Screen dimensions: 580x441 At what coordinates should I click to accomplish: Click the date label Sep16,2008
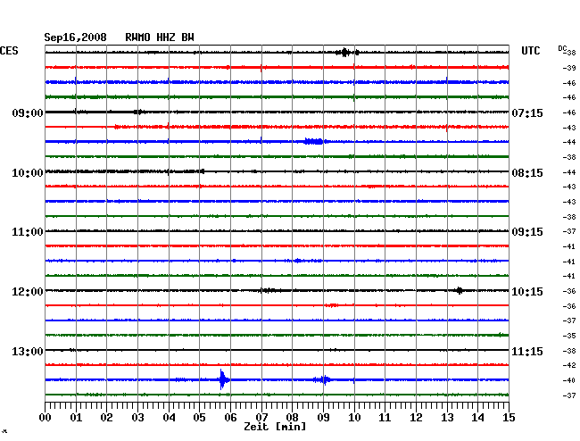coord(75,37)
